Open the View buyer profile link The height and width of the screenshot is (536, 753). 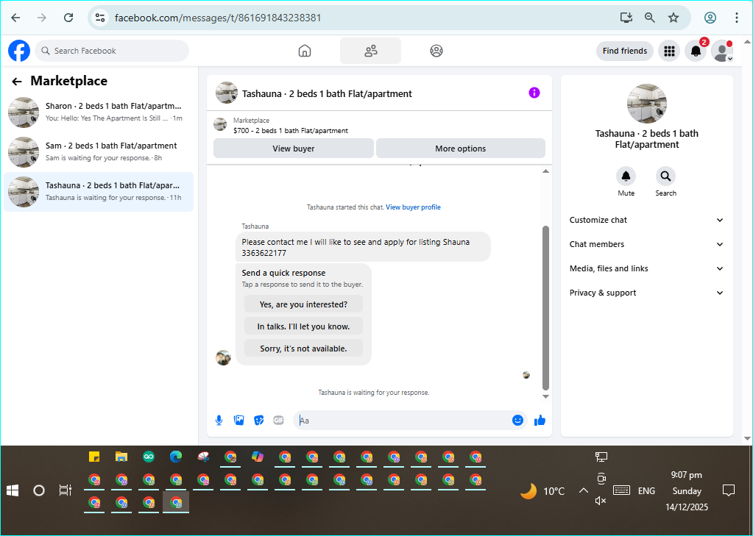pyautogui.click(x=413, y=207)
